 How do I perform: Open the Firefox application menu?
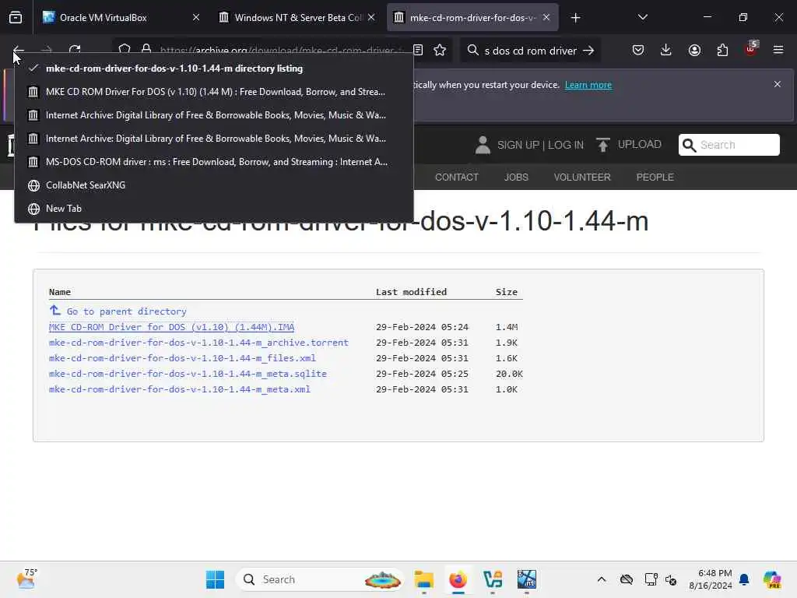778,50
